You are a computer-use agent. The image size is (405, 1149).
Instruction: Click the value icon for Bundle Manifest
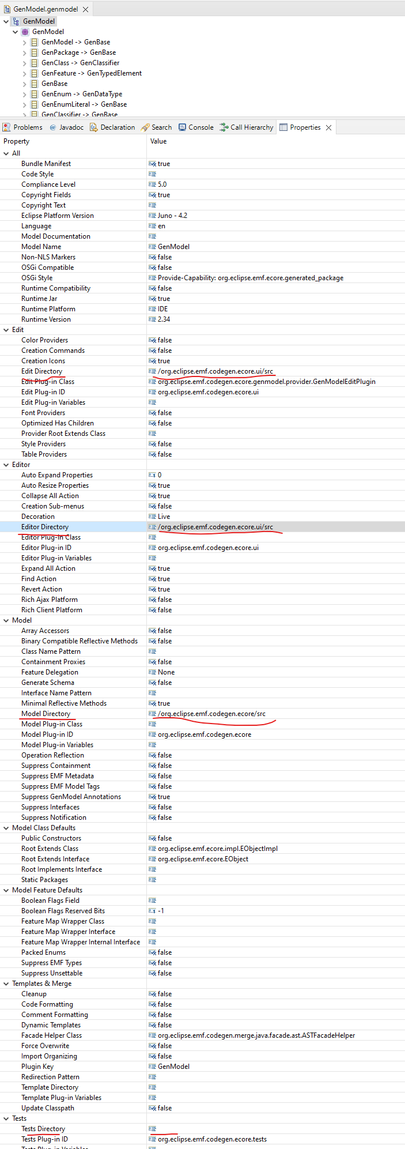pos(152,164)
